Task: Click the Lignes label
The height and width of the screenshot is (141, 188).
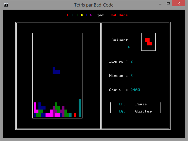Action: click(116, 61)
